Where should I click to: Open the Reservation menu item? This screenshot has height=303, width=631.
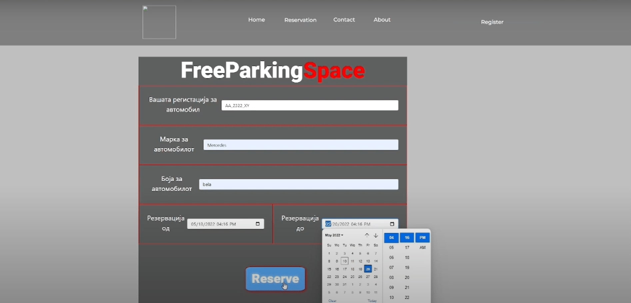click(300, 20)
